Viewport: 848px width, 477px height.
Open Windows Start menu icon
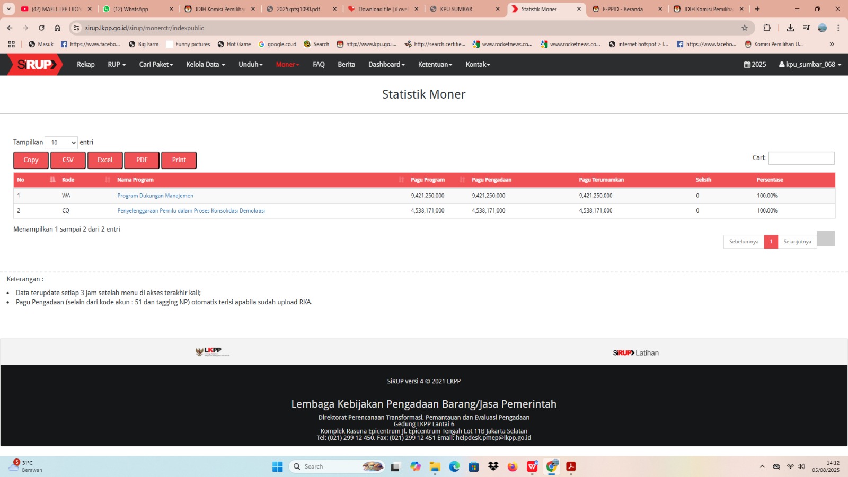point(277,466)
